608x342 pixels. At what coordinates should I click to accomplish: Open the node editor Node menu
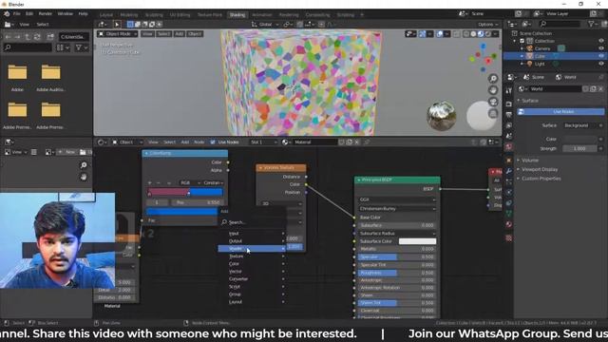click(x=199, y=142)
